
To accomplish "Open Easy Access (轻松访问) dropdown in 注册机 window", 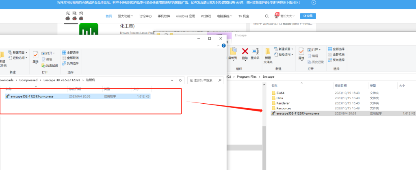I will [x=18, y=58].
